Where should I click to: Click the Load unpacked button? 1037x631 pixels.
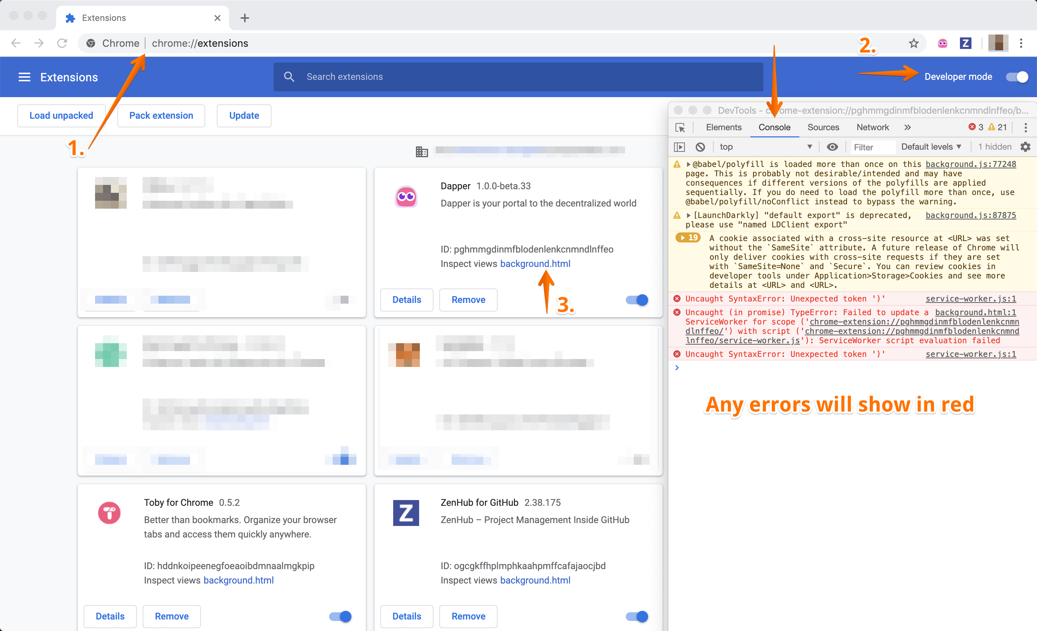[x=62, y=115]
